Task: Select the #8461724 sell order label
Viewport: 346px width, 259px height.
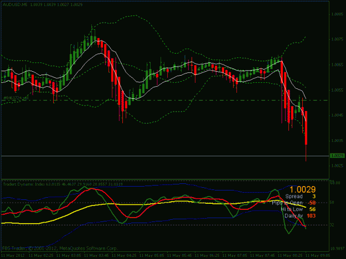Action: (x=16, y=98)
